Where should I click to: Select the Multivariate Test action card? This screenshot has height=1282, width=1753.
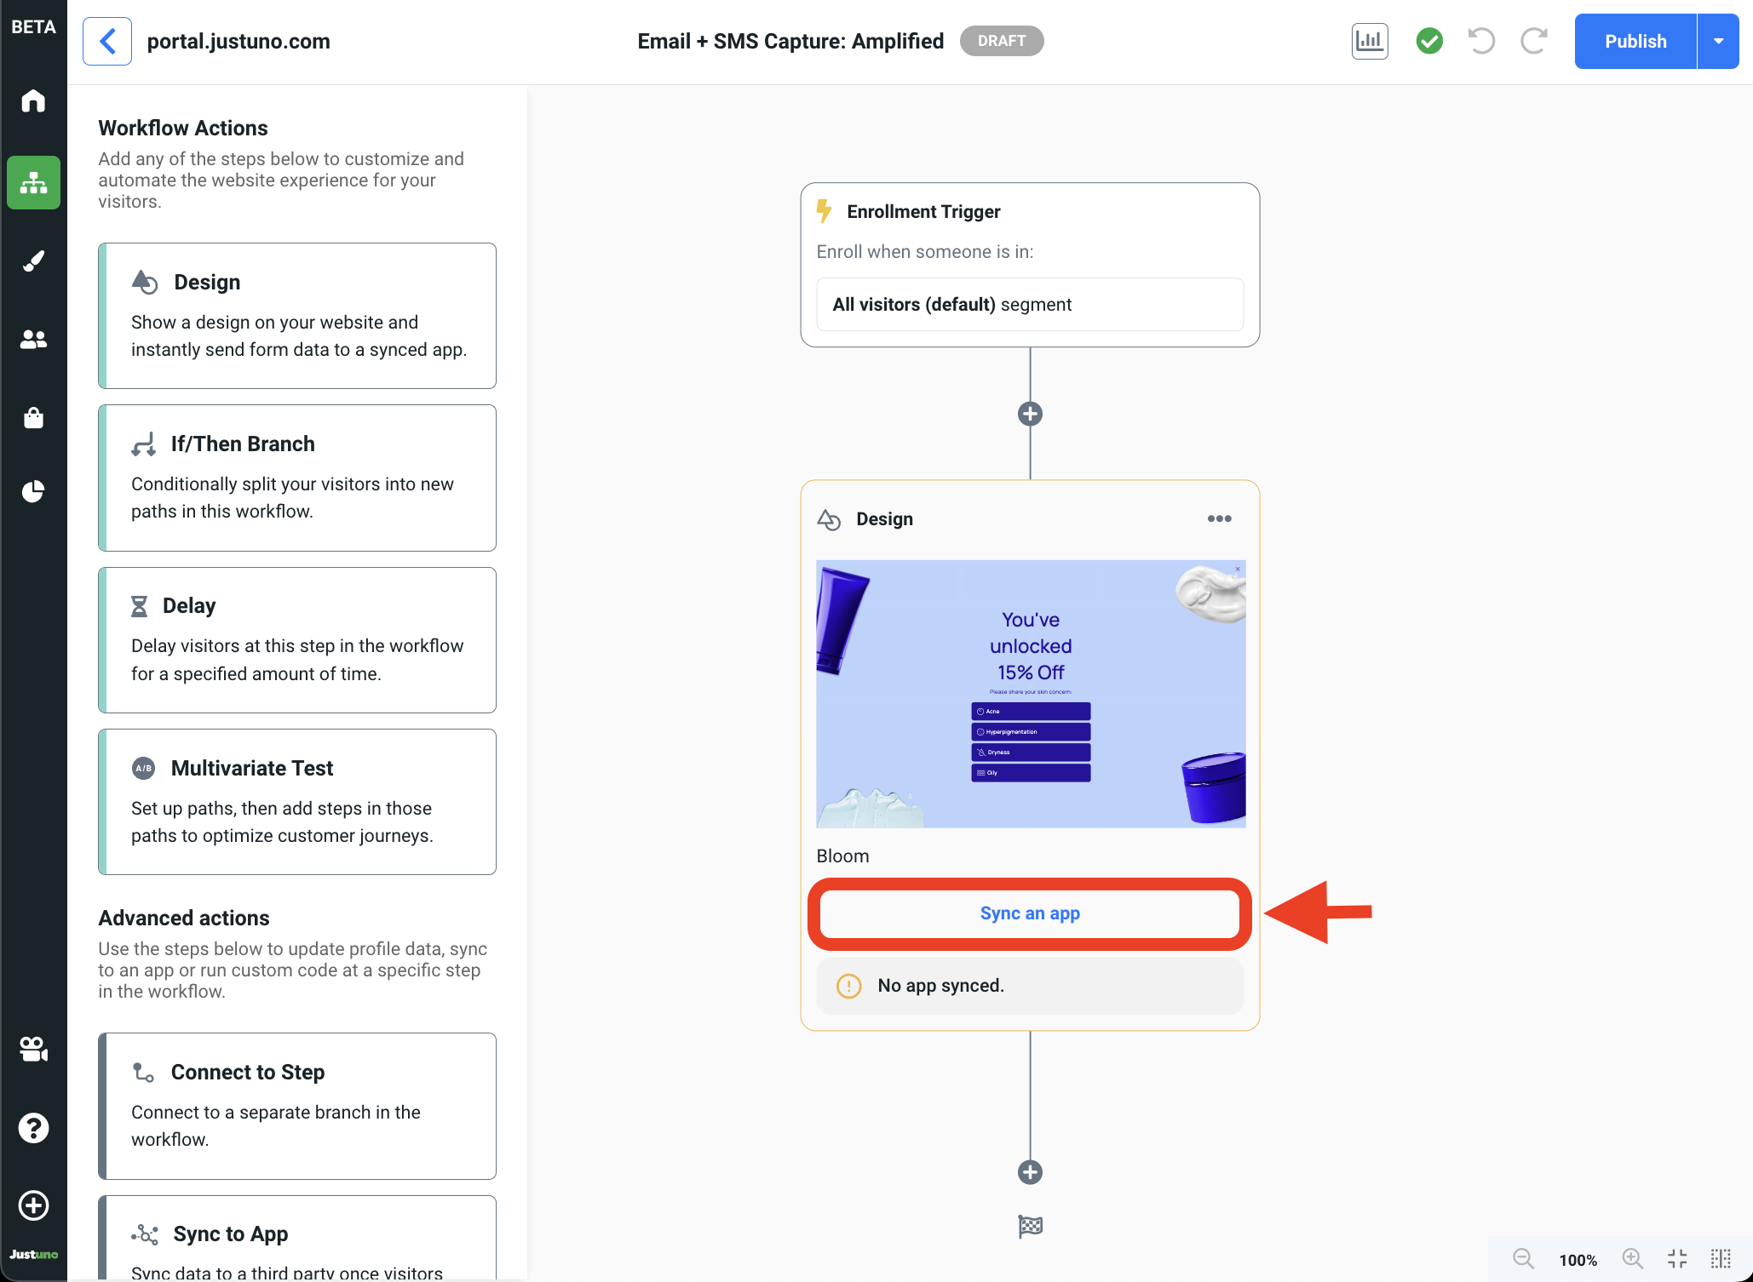297,801
